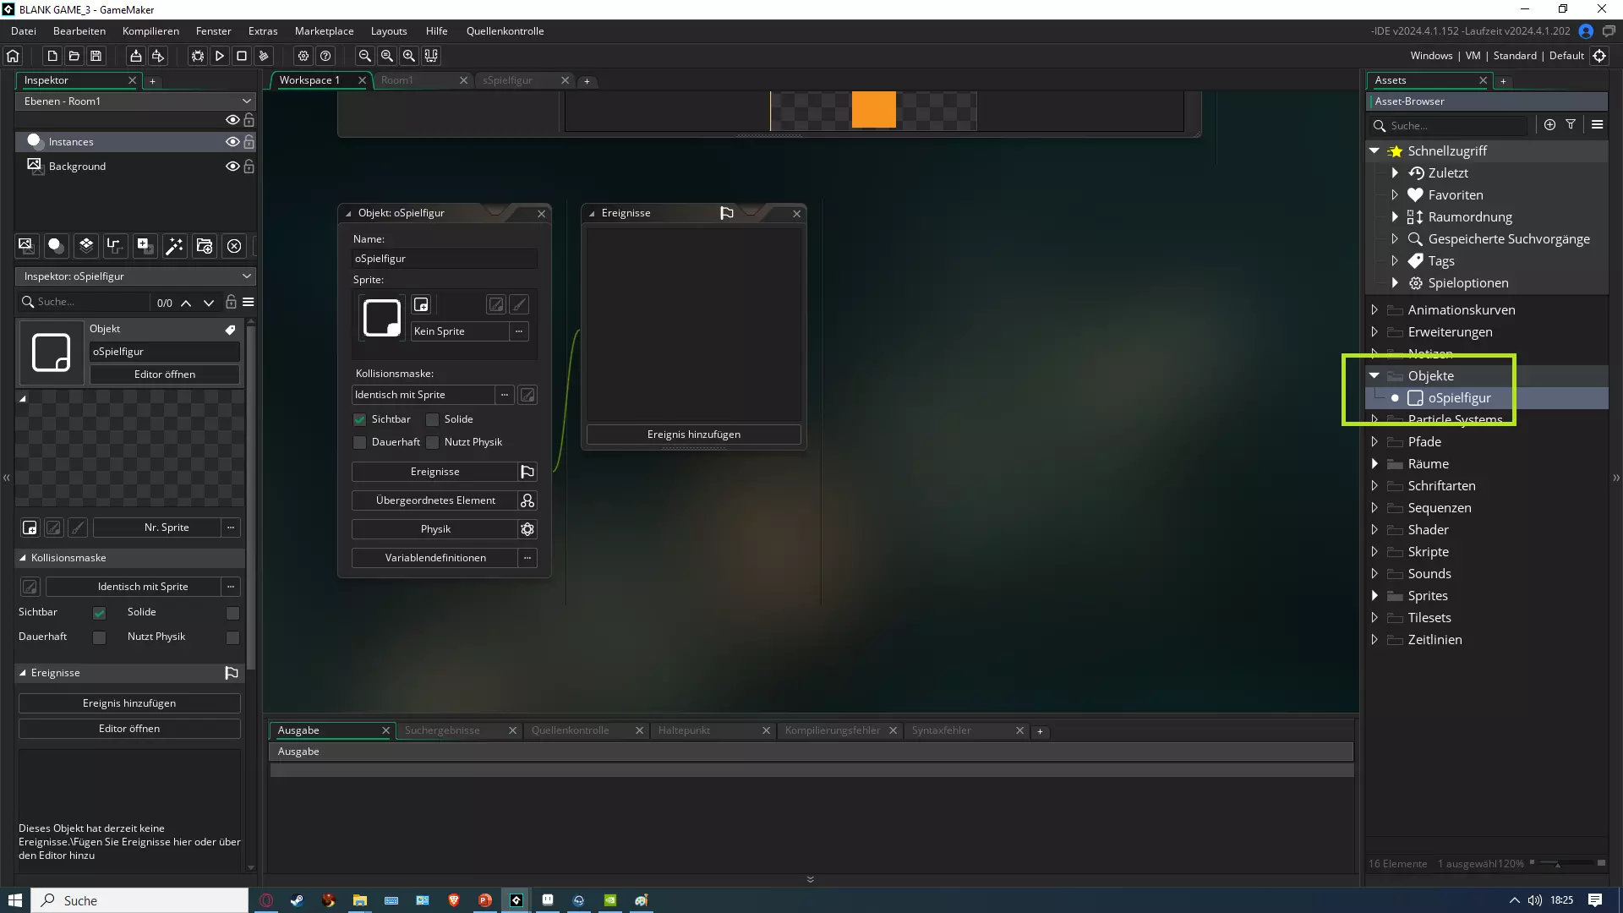The width and height of the screenshot is (1623, 913).
Task: Click the Physik gear icon in object editor
Action: (x=527, y=529)
